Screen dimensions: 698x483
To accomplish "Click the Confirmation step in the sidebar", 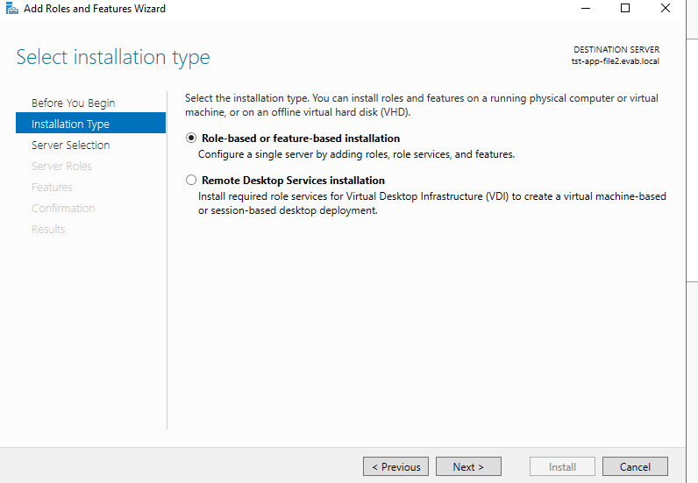I will (x=63, y=208).
